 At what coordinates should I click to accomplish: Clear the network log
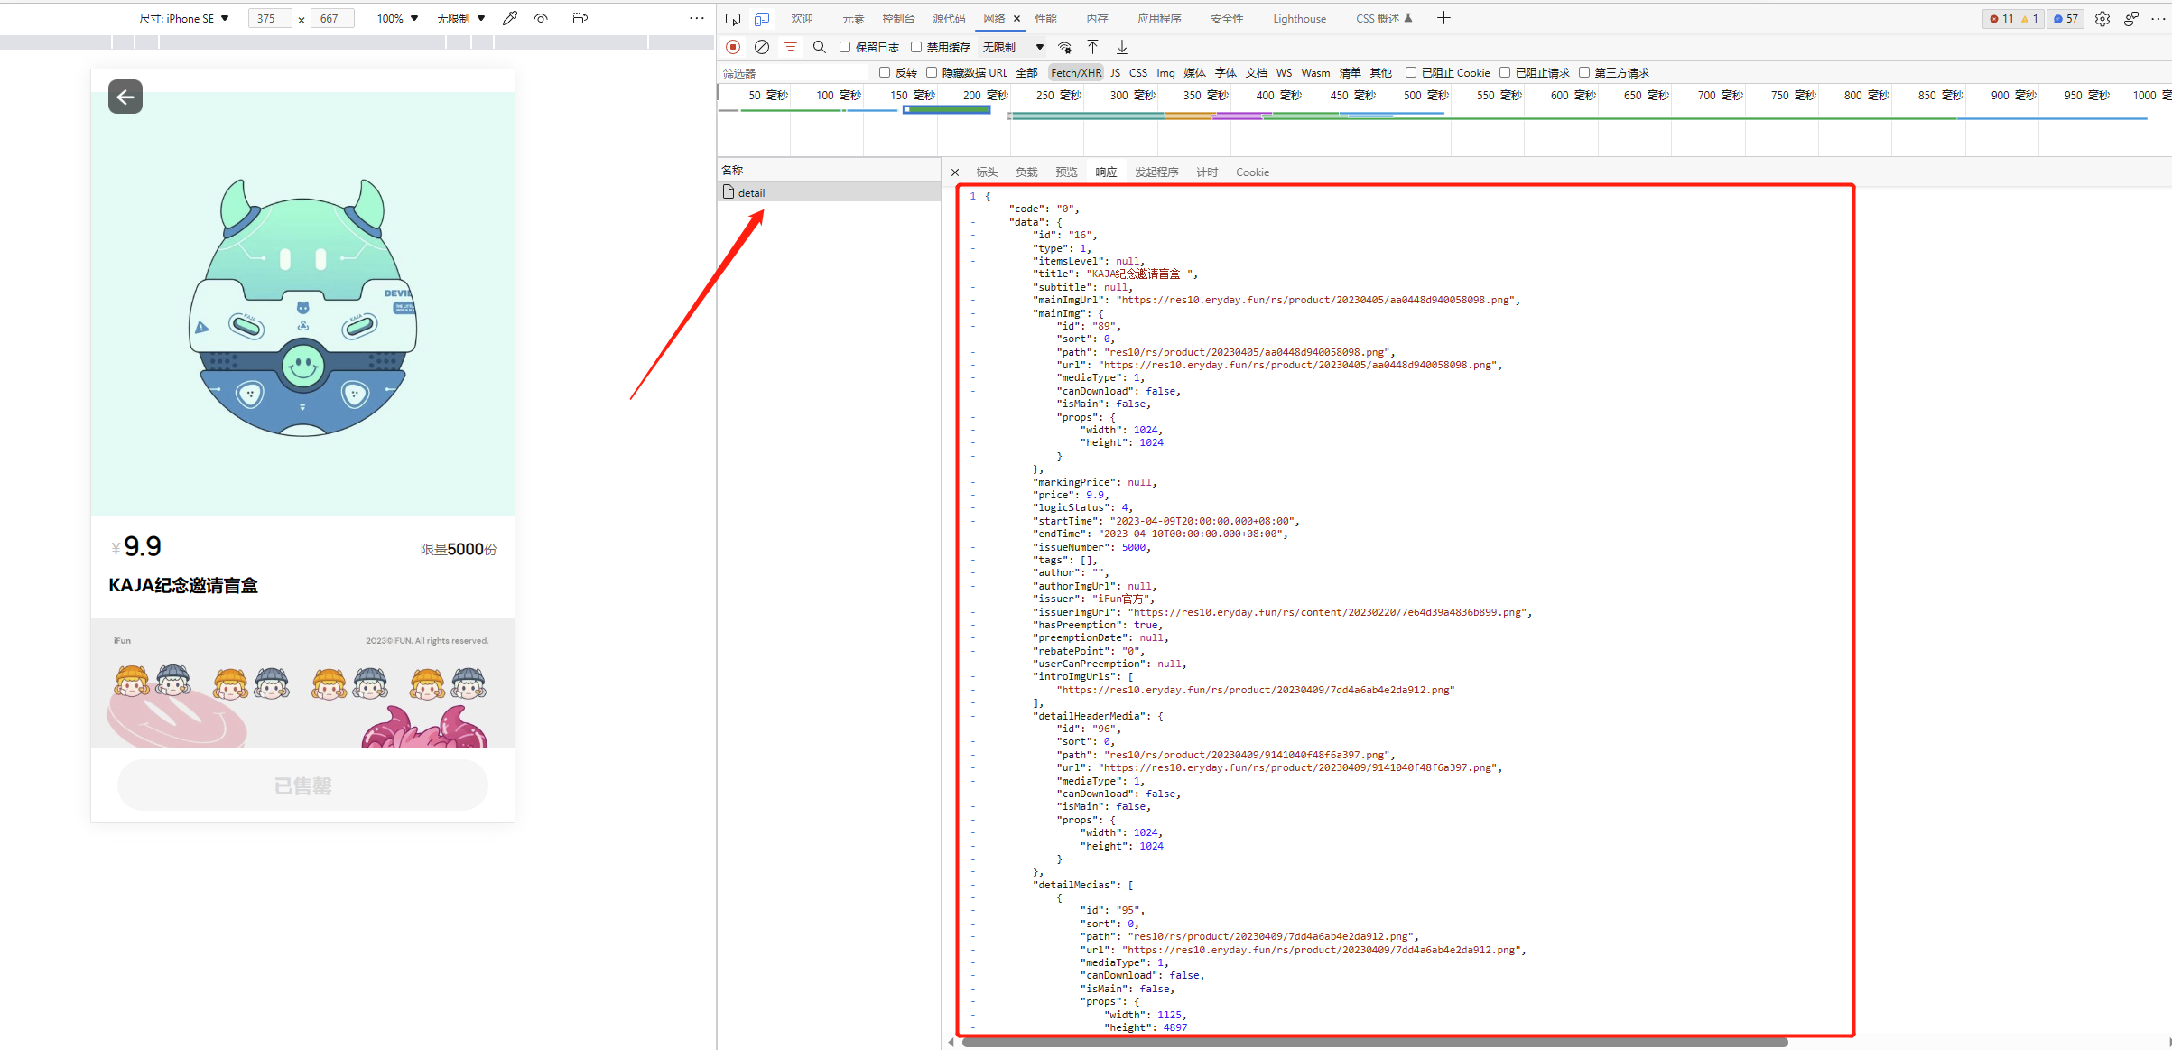(x=762, y=47)
